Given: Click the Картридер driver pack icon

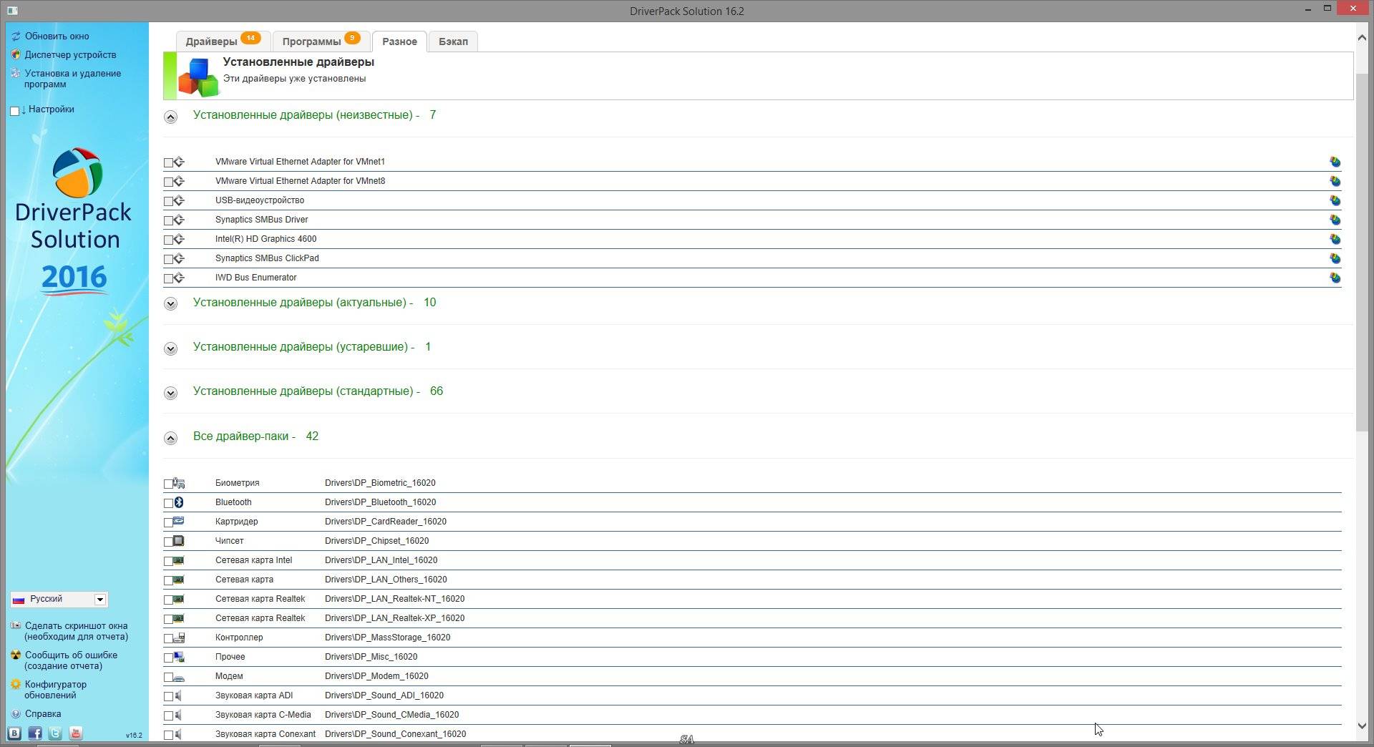Looking at the screenshot, I should click(179, 522).
